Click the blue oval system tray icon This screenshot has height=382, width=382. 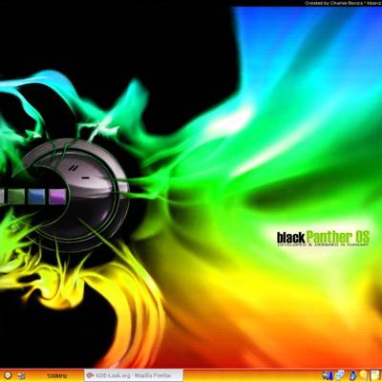tap(352, 375)
